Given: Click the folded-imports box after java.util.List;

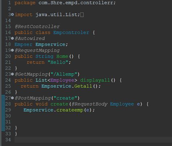Looking at the screenshot, I should [82, 15].
